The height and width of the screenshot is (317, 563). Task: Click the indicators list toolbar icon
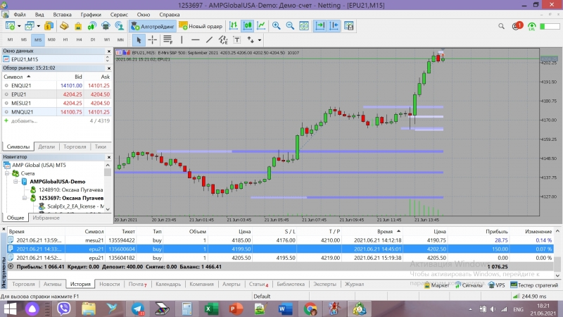(x=167, y=39)
